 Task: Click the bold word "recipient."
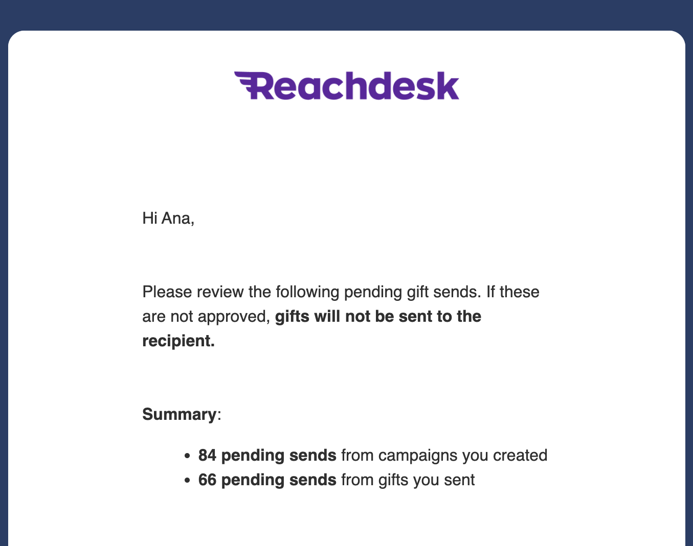(x=178, y=341)
